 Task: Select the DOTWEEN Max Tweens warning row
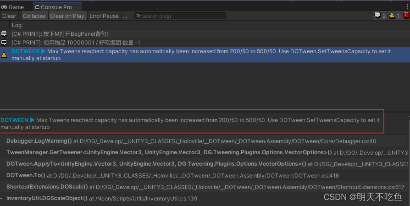pyautogui.click(x=205, y=55)
